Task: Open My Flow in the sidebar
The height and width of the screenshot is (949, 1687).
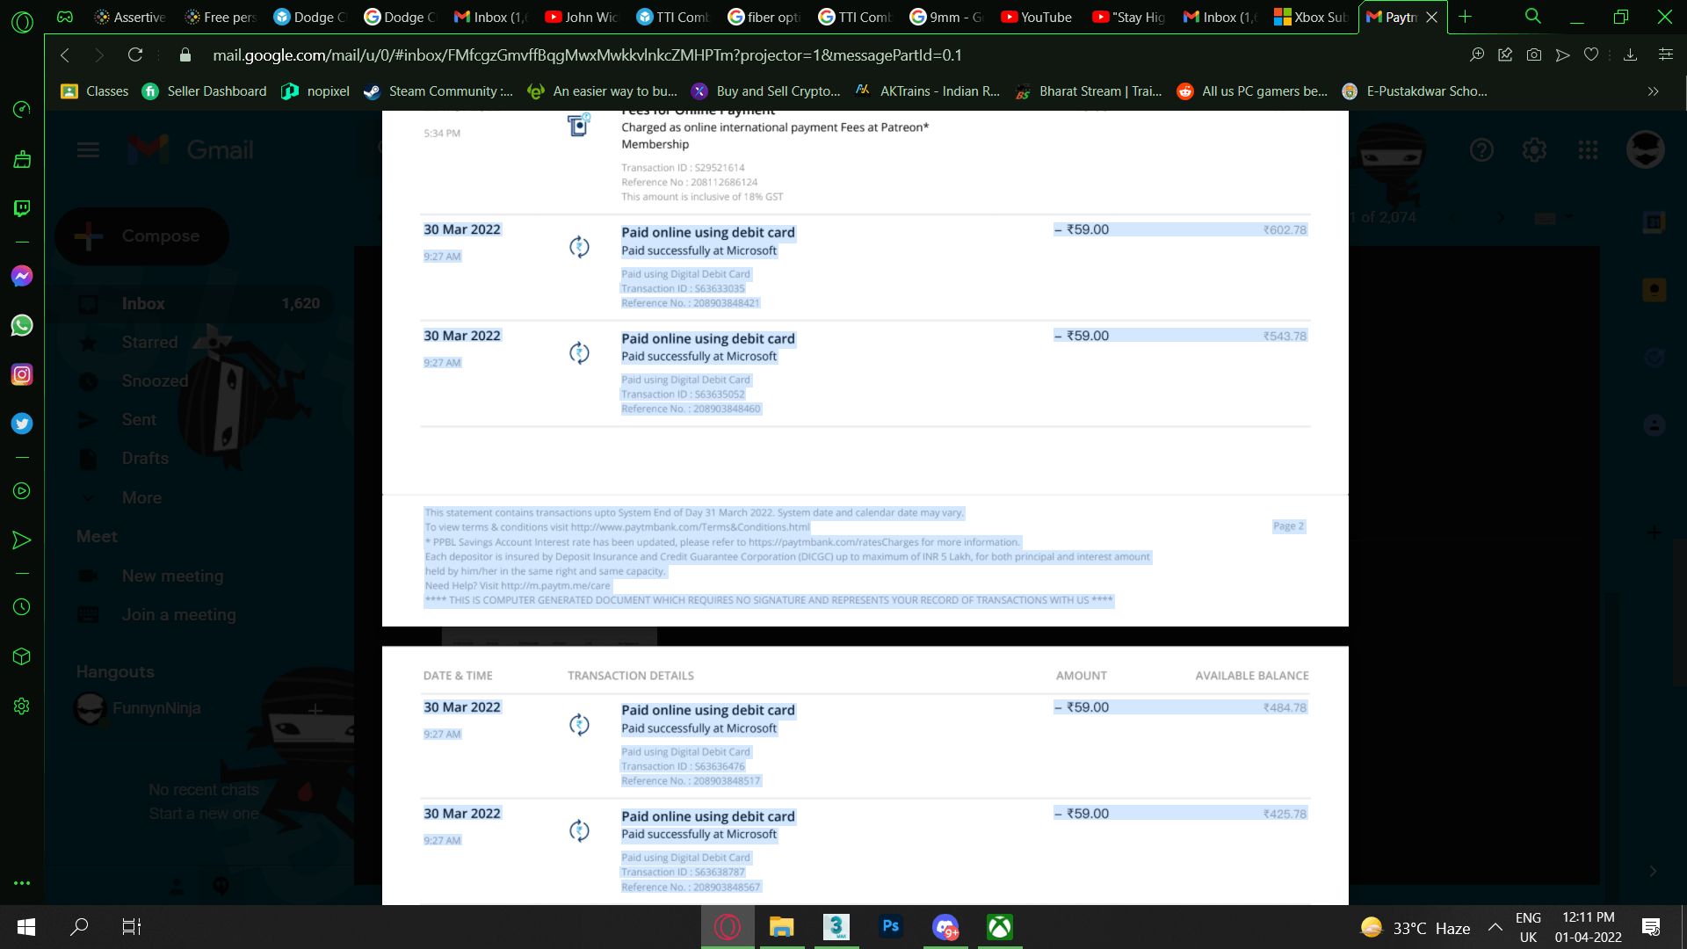Action: pos(22,540)
